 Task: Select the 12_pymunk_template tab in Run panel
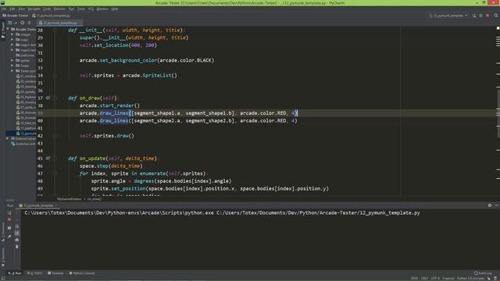pos(37,206)
